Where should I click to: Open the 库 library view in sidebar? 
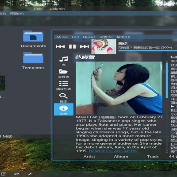pos(64,61)
